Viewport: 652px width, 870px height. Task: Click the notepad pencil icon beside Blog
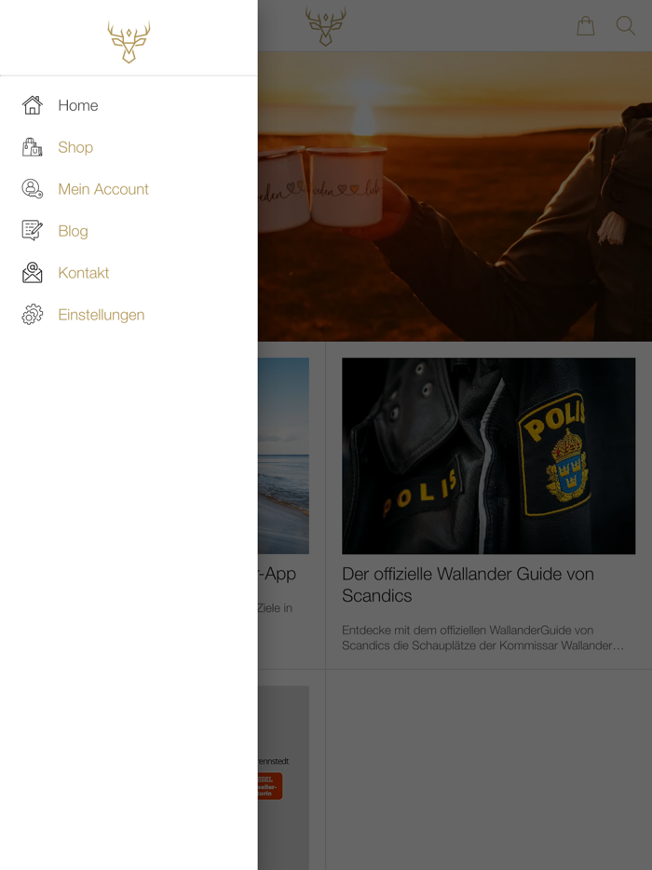[x=33, y=230]
